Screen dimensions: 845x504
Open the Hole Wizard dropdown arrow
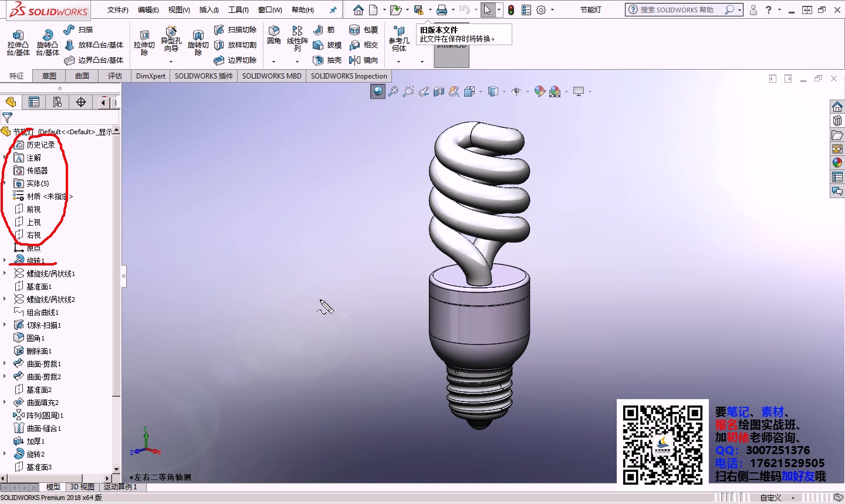(x=171, y=62)
